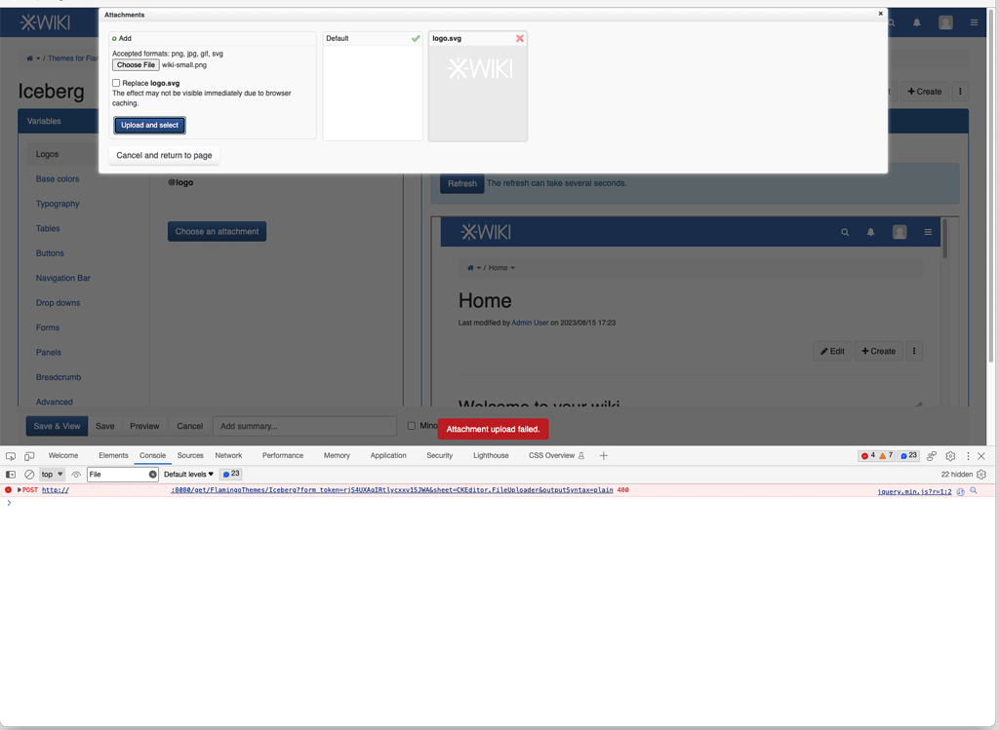Open DevTools settings gear icon

pyautogui.click(x=949, y=455)
